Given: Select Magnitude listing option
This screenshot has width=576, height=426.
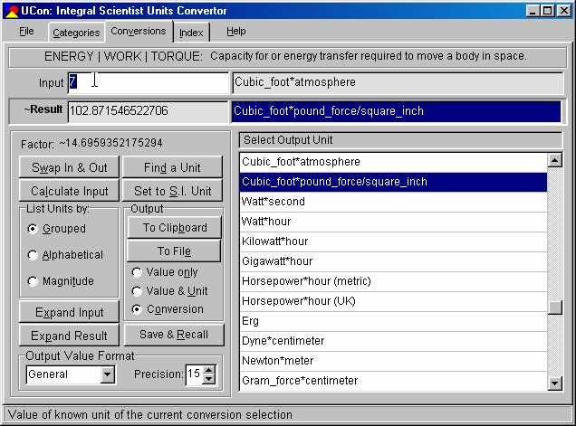Looking at the screenshot, I should click(x=61, y=281).
